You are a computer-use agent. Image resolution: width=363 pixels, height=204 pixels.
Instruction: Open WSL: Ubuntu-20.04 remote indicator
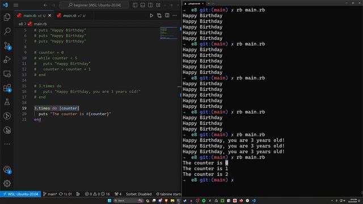click(x=20, y=194)
